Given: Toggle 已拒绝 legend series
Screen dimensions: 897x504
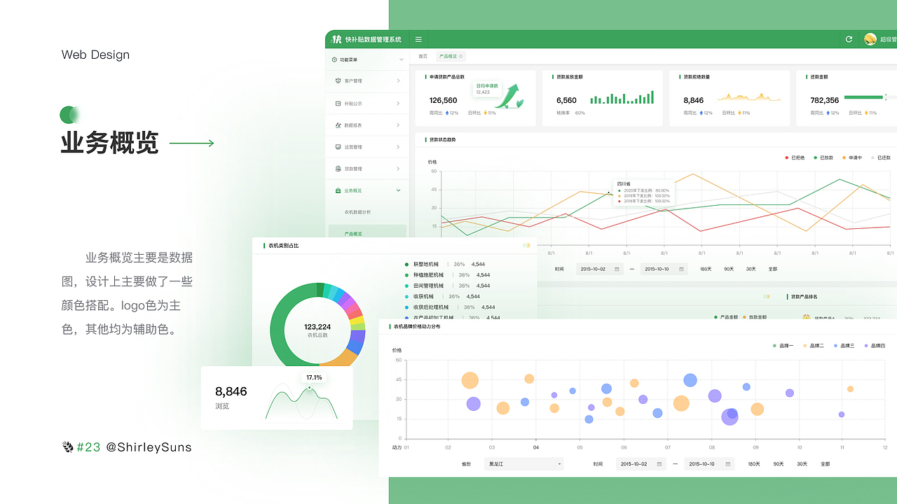Looking at the screenshot, I should pos(795,157).
